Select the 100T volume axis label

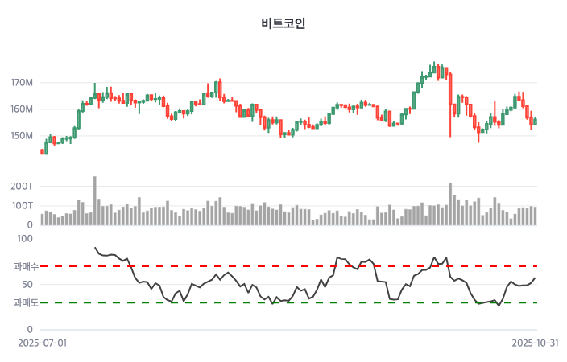(x=22, y=206)
